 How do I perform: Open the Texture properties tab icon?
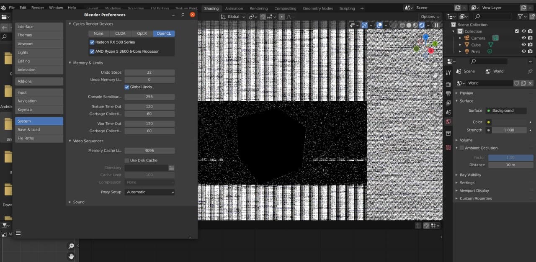point(448,147)
